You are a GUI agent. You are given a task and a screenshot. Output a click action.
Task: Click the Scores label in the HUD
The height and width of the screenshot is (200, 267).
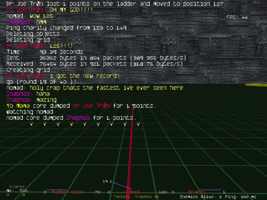17,187
